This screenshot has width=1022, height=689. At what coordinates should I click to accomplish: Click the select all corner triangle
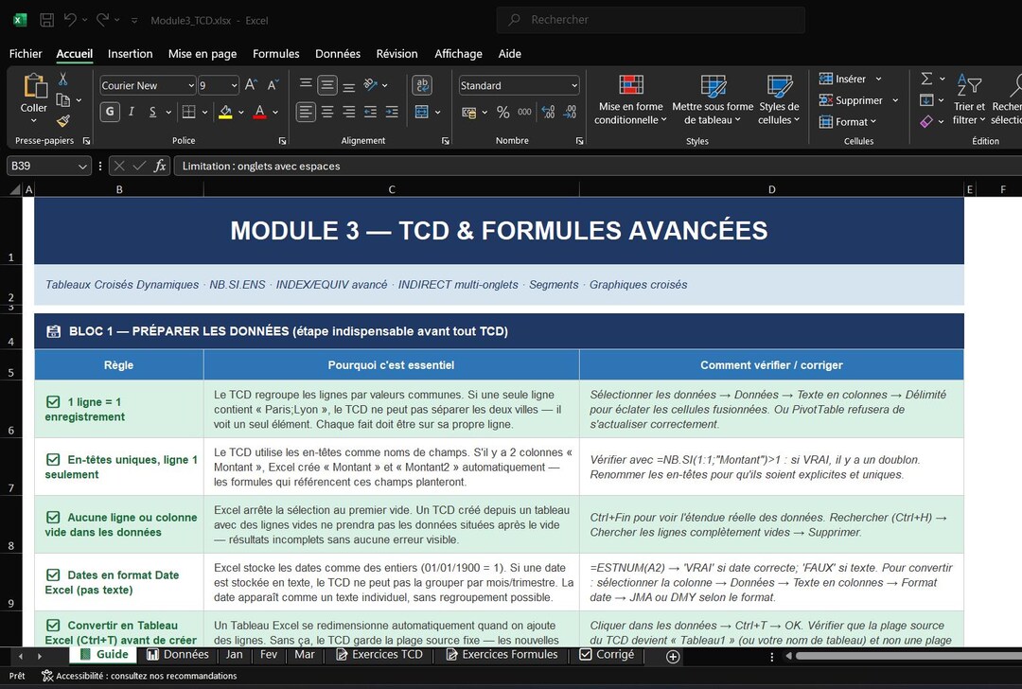coord(15,189)
